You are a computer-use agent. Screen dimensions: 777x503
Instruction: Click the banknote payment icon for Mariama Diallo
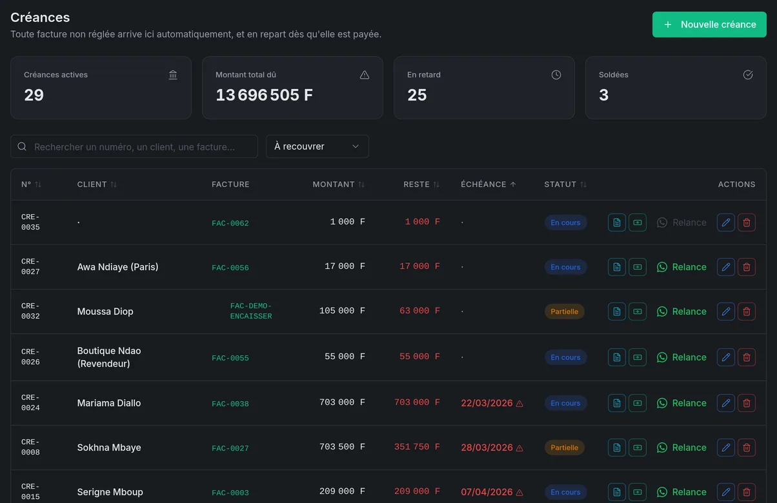point(638,403)
